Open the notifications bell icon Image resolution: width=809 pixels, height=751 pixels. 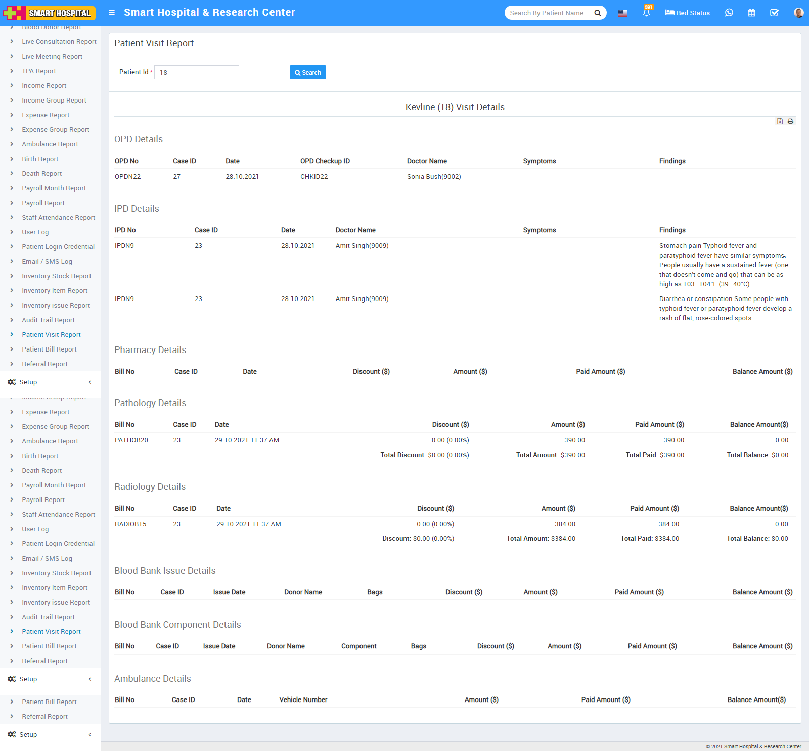[x=646, y=13]
